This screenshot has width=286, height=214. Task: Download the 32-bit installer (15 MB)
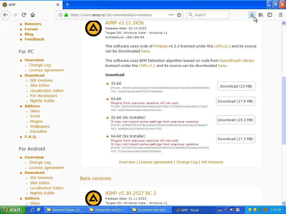point(236,86)
